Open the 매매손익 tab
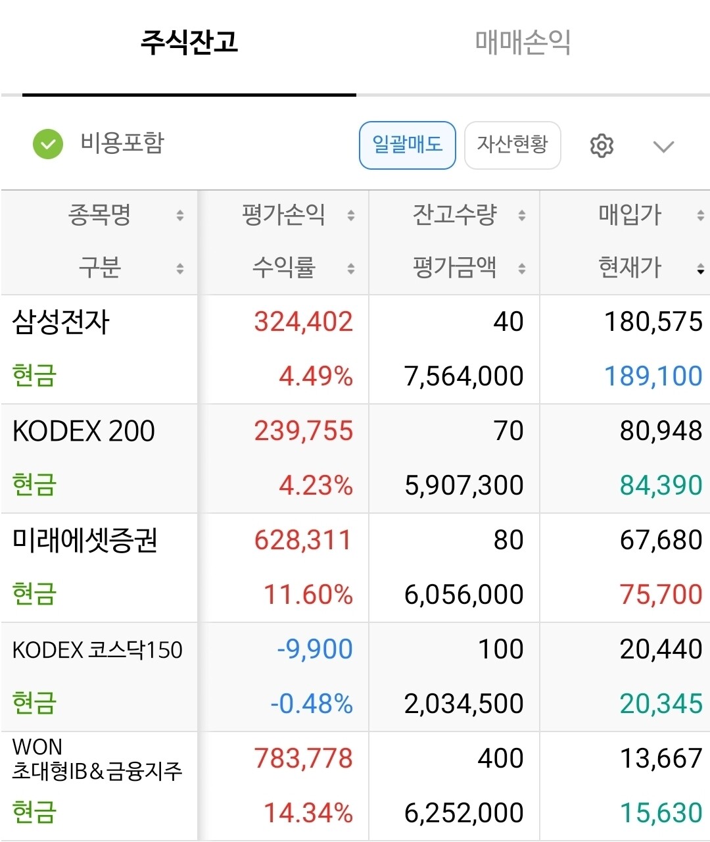The width and height of the screenshot is (710, 842). [x=523, y=43]
